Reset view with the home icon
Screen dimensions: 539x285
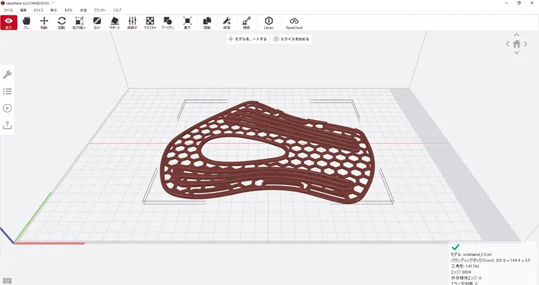517,44
